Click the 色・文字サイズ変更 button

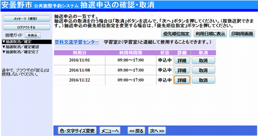tap(77, 131)
